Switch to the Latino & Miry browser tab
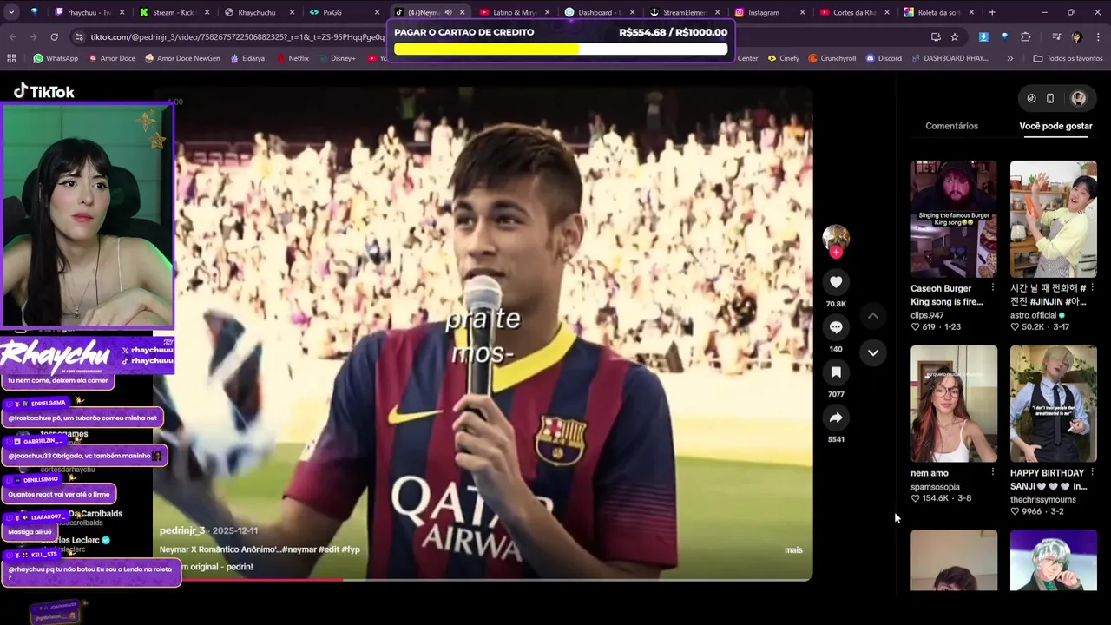 514,12
